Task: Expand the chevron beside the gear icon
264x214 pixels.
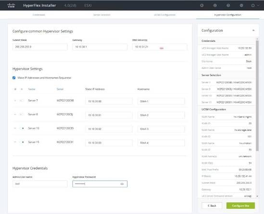Action: click(x=258, y=5)
